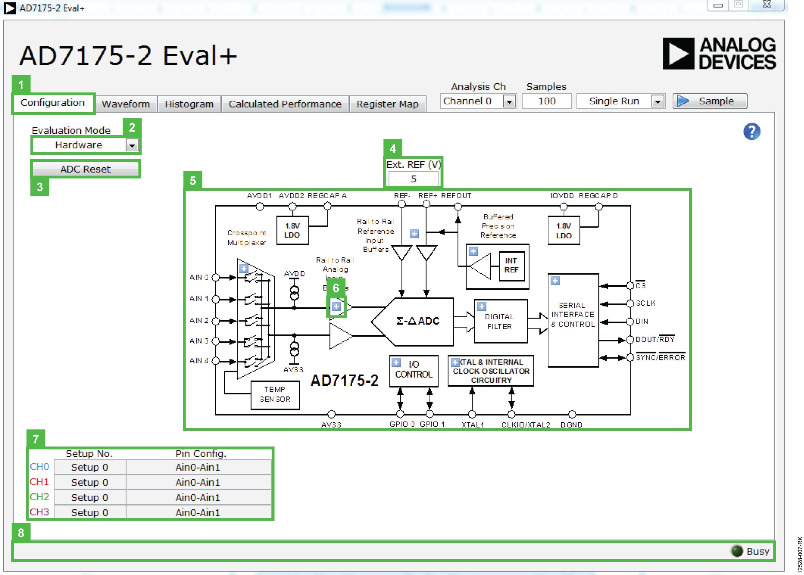Click CH1 Ain0-Ain1 pin config cell

(x=199, y=482)
